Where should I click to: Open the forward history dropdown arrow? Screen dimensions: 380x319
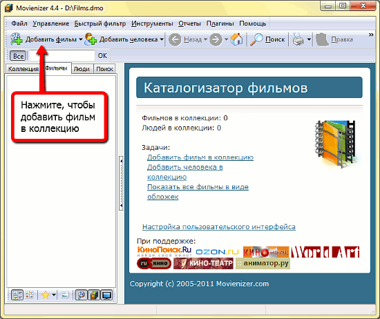[x=226, y=39]
